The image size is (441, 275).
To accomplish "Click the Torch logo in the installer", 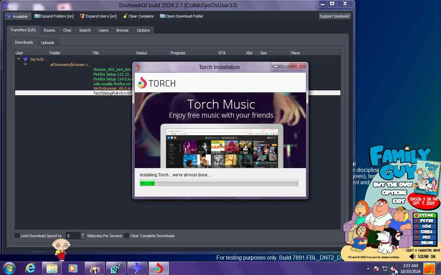I will click(x=156, y=83).
